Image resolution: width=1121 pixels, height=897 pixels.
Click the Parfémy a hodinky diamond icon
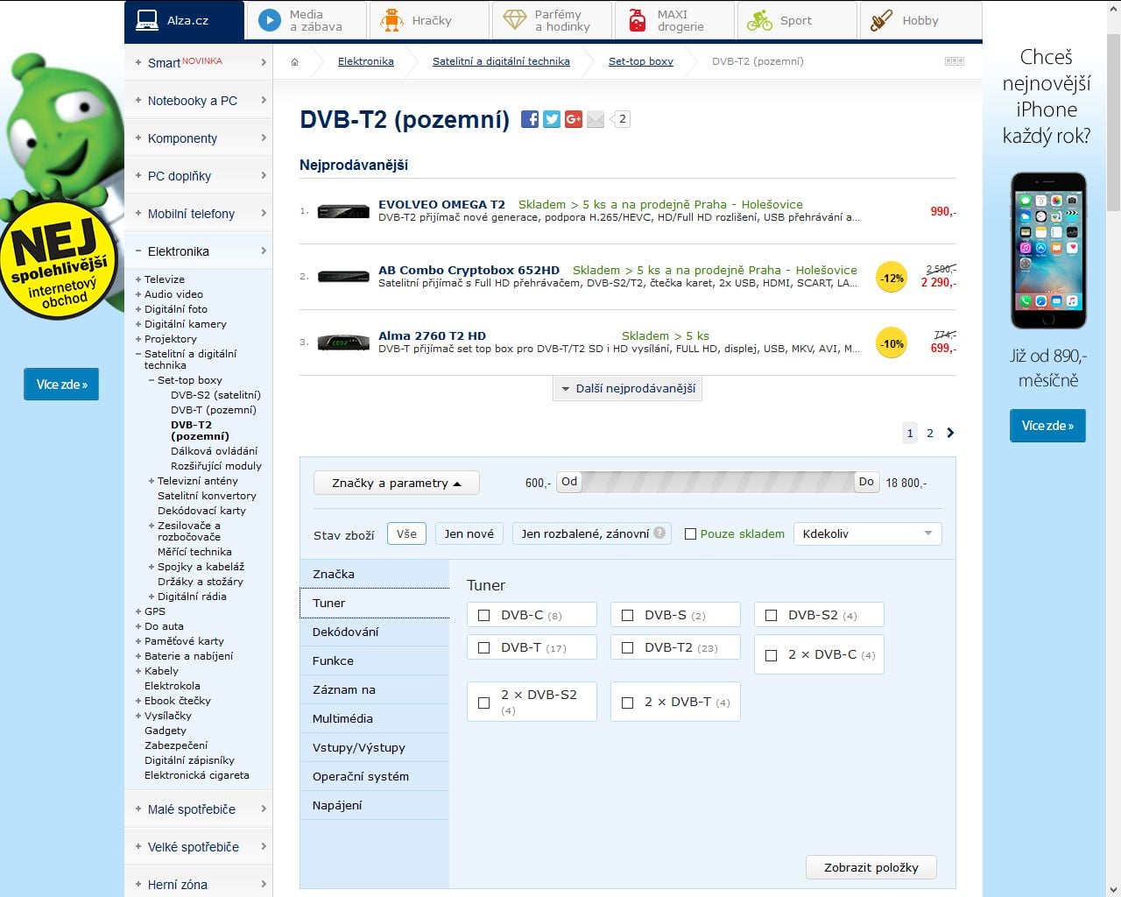point(515,20)
